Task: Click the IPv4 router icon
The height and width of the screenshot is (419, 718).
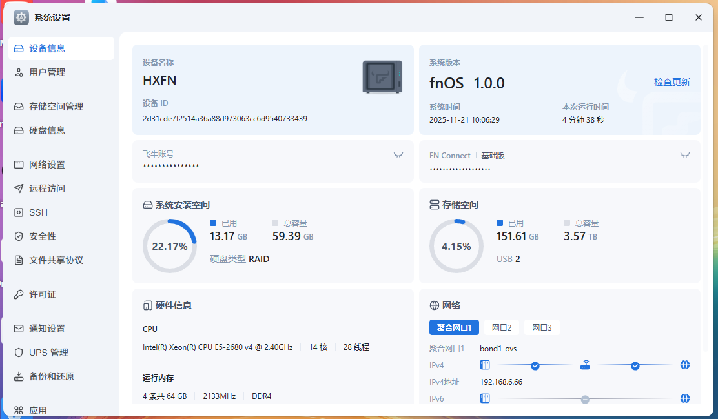Action: pyautogui.click(x=585, y=365)
